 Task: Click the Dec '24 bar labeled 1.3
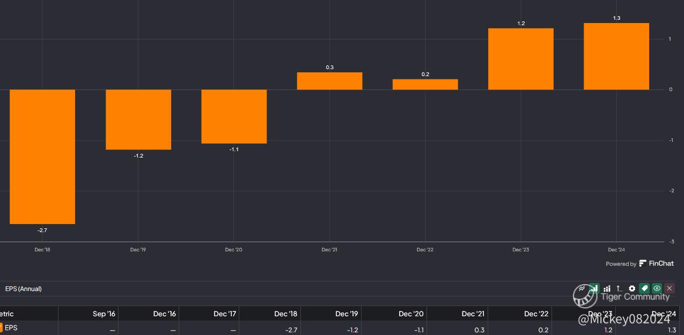coord(616,56)
